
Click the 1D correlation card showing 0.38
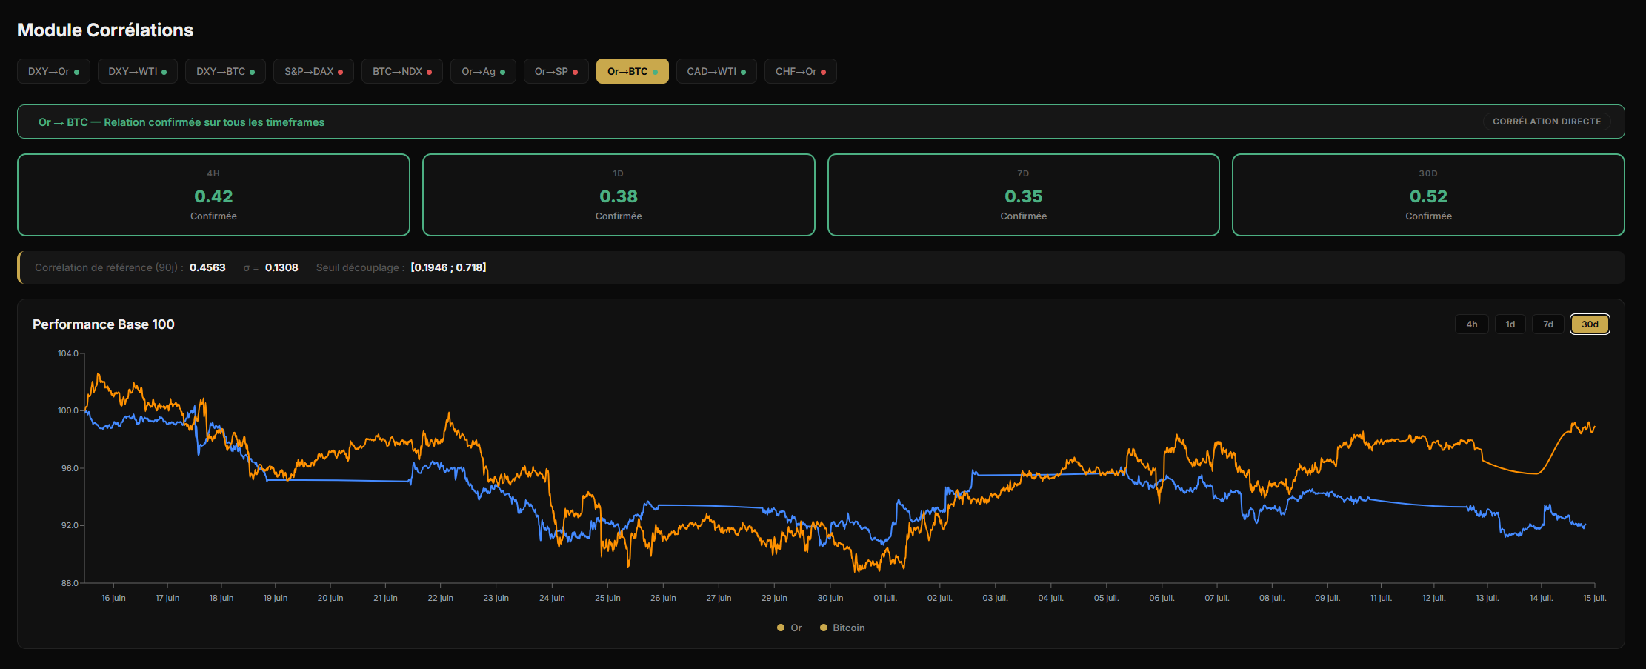tap(619, 195)
